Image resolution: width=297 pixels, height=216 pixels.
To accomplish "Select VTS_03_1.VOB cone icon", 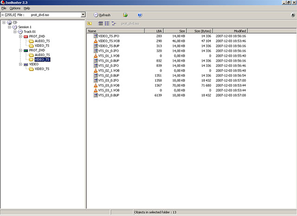I will coord(96,90).
